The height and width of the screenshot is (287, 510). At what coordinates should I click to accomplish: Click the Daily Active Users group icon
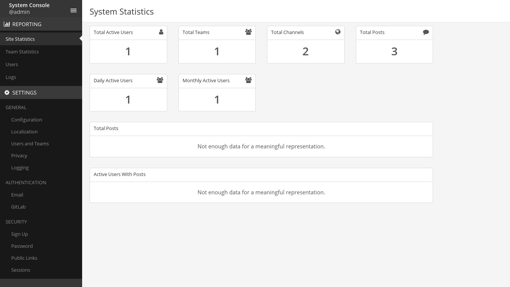tap(160, 80)
